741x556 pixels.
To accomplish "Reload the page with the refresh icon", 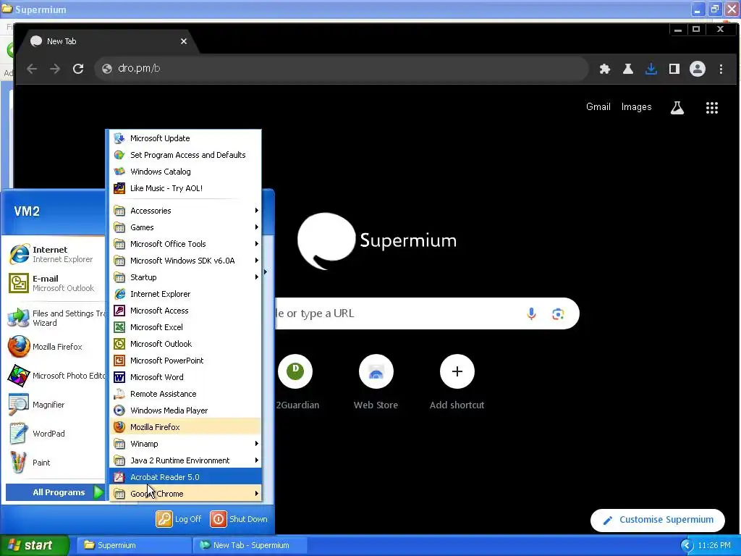I will point(78,69).
